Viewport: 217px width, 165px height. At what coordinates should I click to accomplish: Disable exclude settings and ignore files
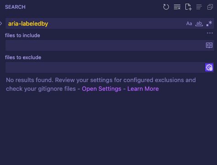209,67
